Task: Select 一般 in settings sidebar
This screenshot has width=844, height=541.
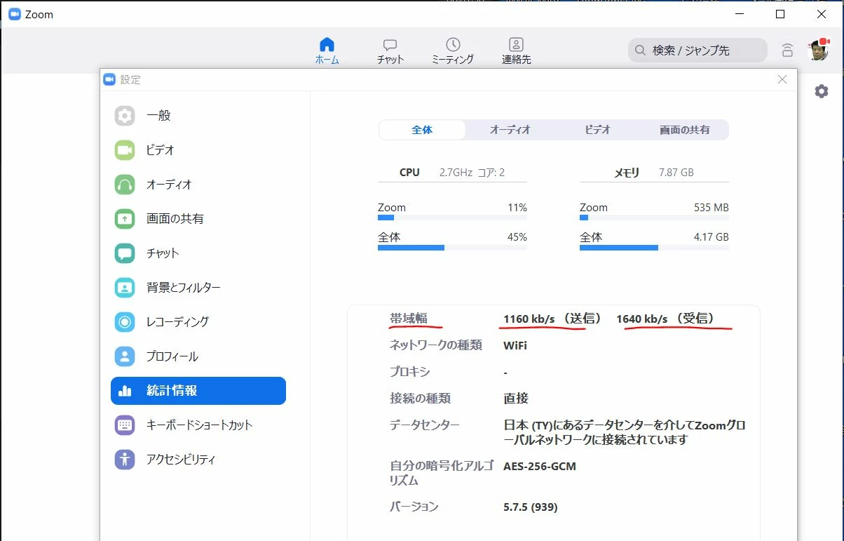Action: tap(198, 116)
